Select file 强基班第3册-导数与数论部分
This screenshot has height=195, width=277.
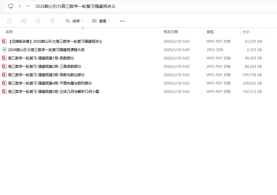pyautogui.click(x=46, y=75)
